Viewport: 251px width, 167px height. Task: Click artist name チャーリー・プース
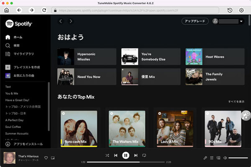pos(28,160)
